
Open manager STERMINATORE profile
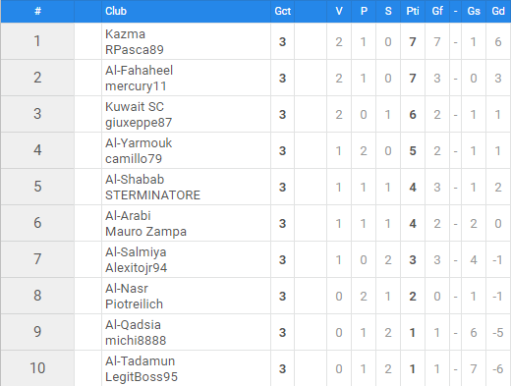click(152, 195)
